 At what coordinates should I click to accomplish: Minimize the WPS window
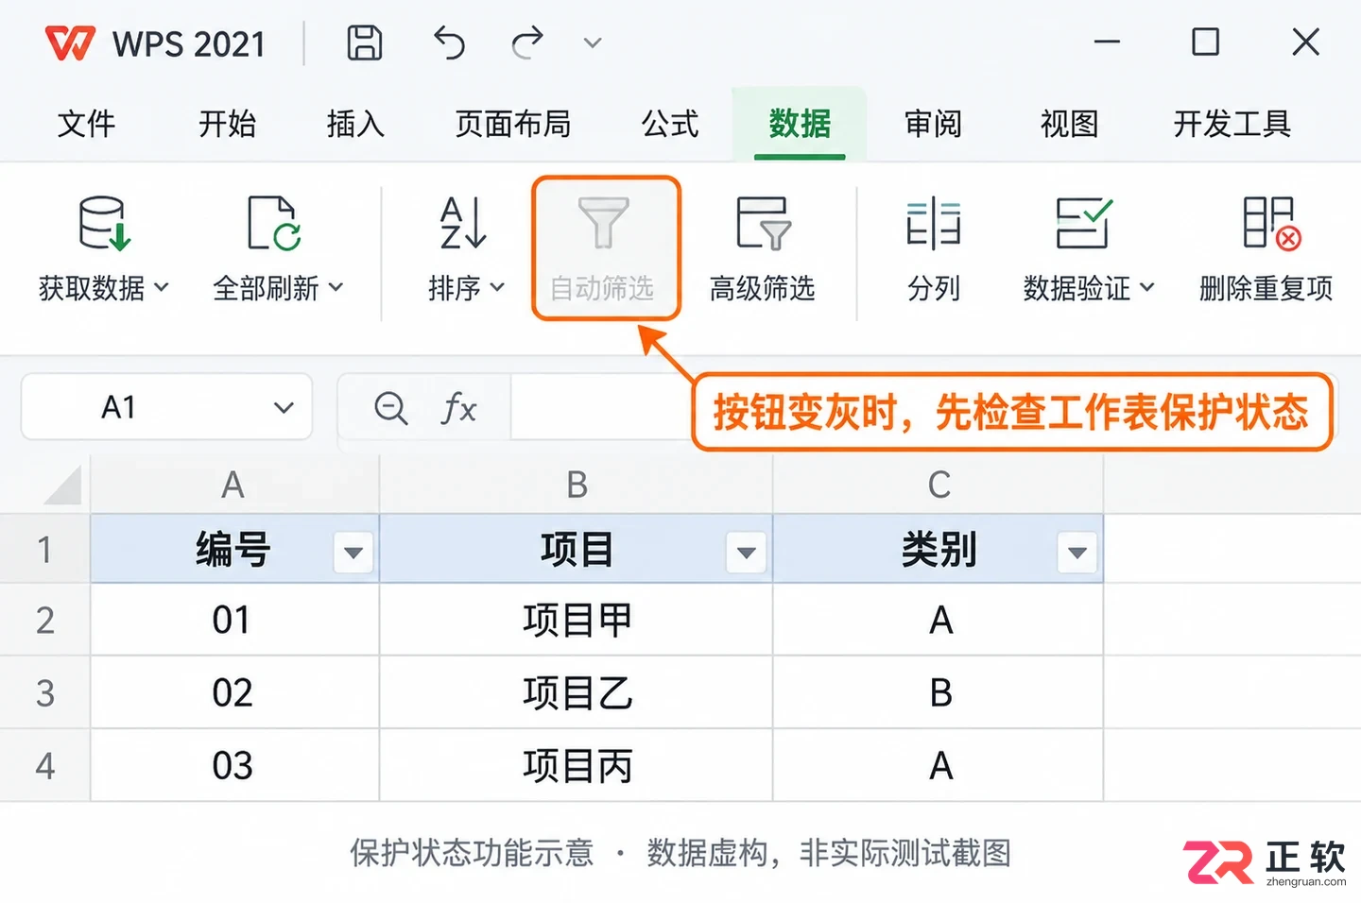(1107, 42)
